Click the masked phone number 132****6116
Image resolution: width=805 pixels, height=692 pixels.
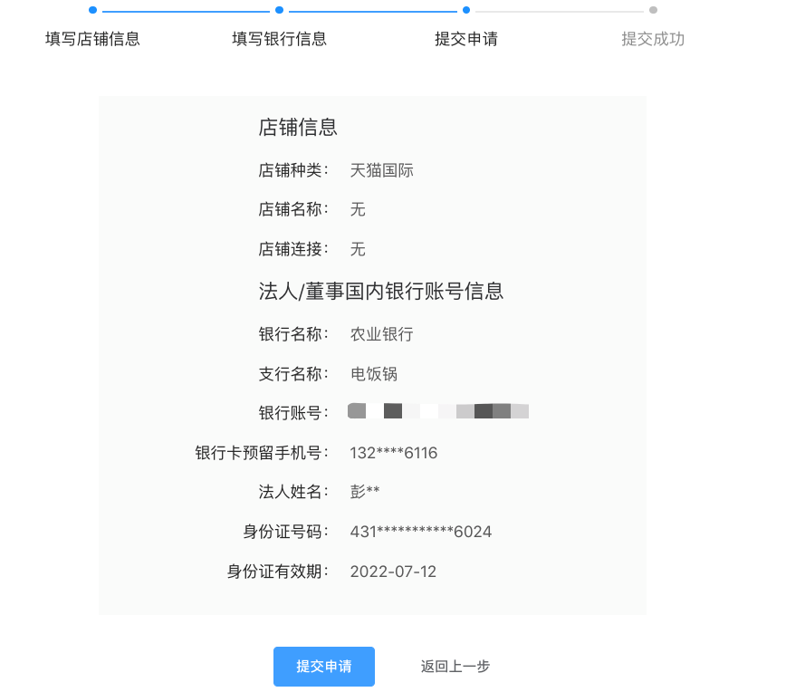pyautogui.click(x=394, y=453)
